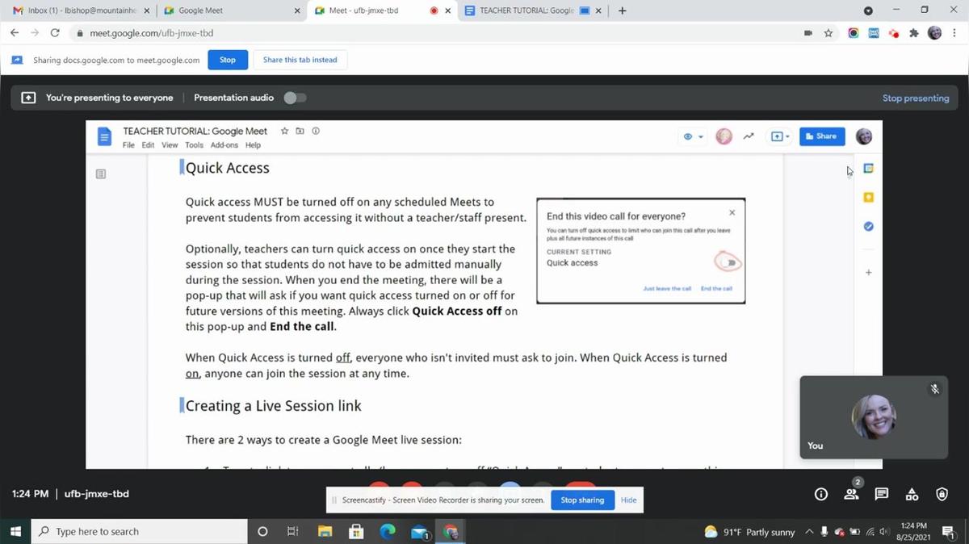The width and height of the screenshot is (969, 544).
Task: Open the Chrome tab search dropdown
Action: 868,10
